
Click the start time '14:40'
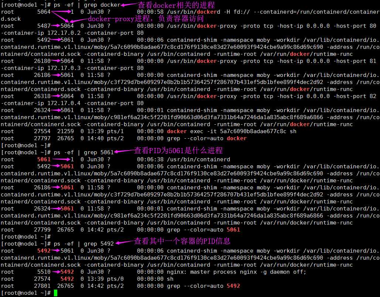(x=96, y=139)
